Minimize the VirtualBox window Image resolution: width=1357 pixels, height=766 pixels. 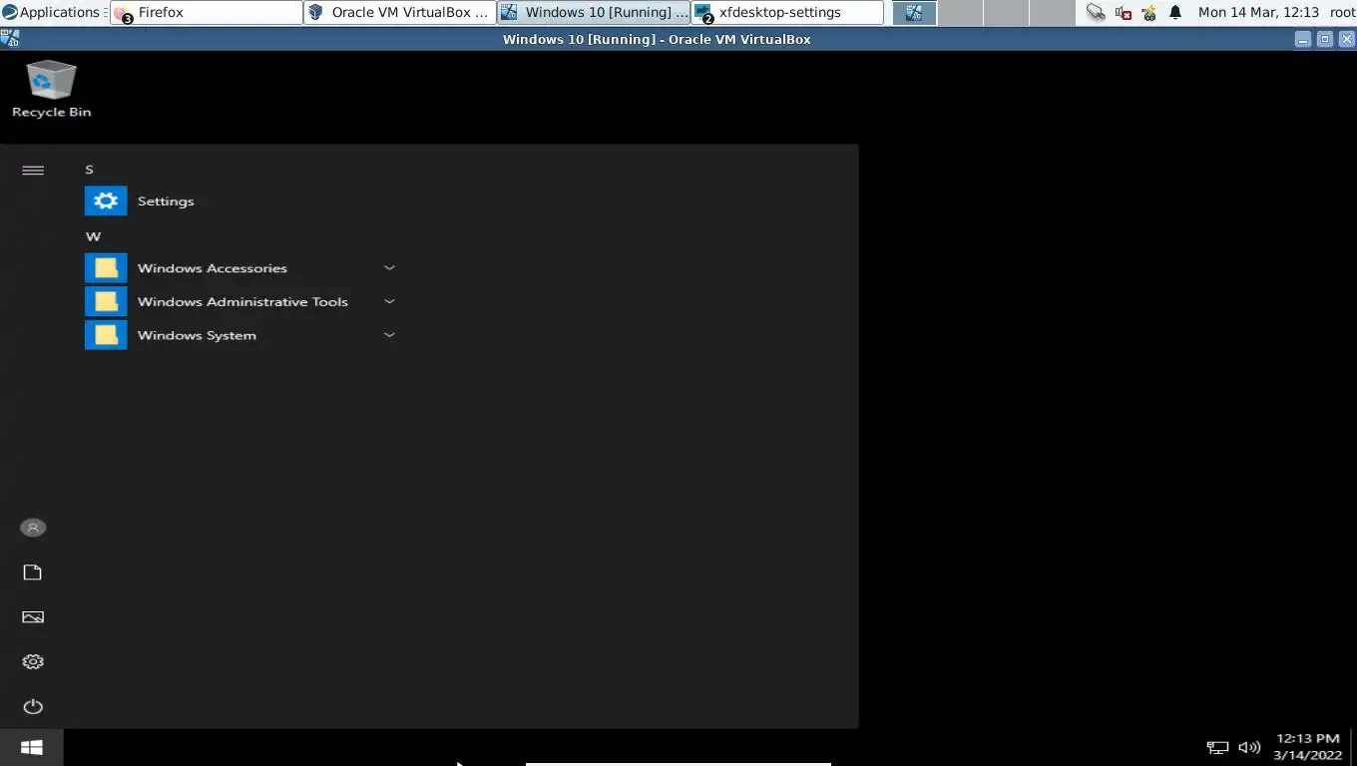1303,40
